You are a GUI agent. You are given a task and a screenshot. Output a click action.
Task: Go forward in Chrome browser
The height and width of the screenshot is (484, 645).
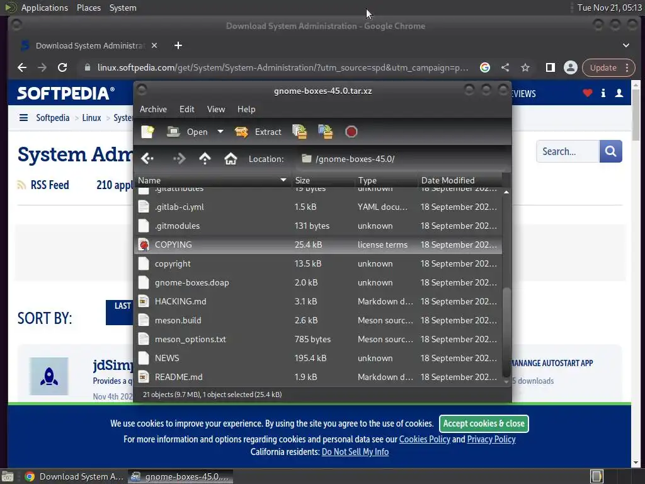click(x=42, y=67)
